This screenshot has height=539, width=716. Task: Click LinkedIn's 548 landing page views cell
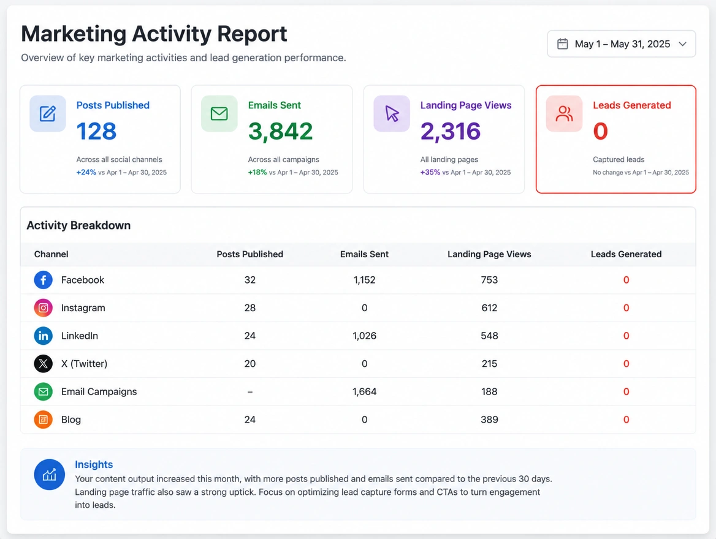pos(489,336)
